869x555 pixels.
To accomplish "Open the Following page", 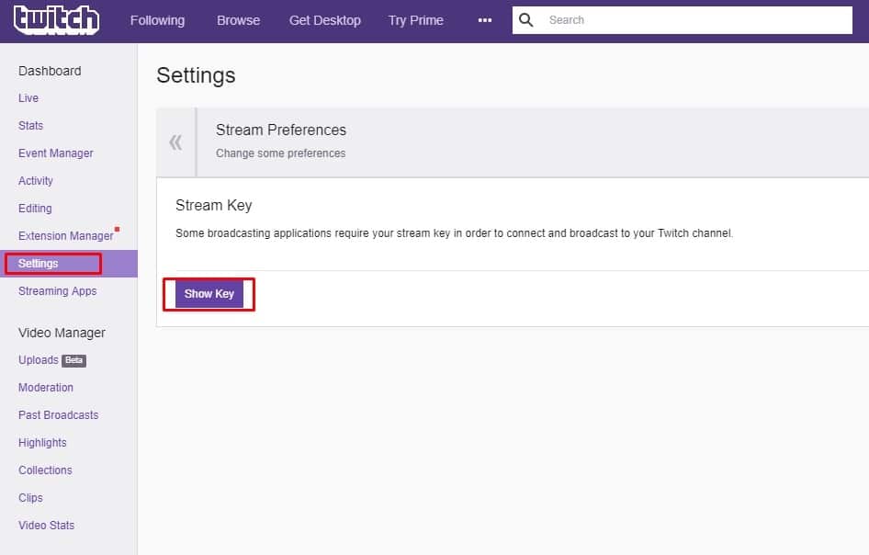I will [157, 20].
